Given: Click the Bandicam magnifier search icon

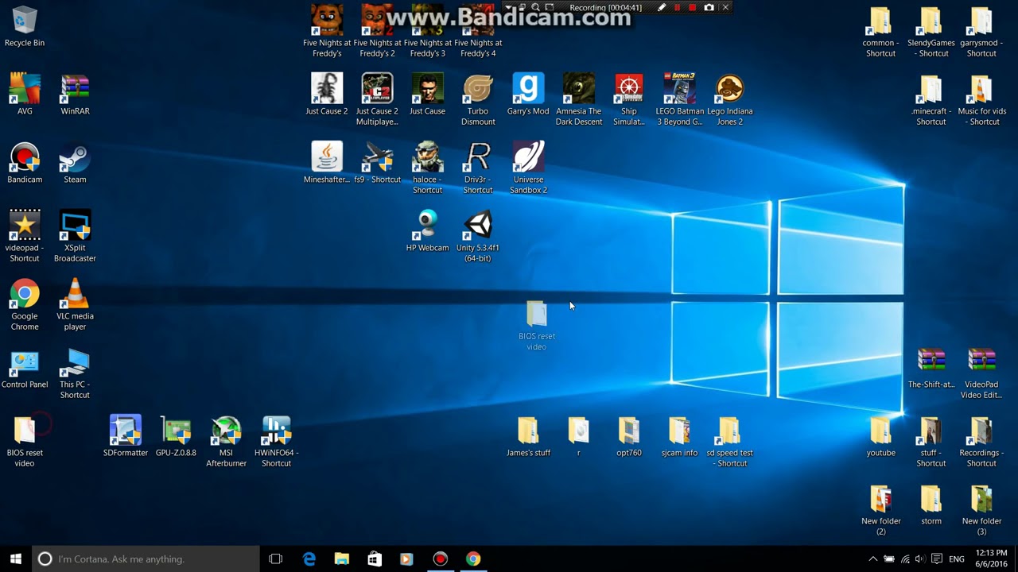Looking at the screenshot, I should click(x=535, y=8).
